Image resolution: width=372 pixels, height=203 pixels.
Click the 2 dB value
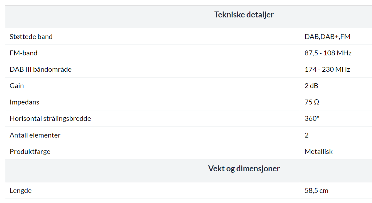pos(311,86)
